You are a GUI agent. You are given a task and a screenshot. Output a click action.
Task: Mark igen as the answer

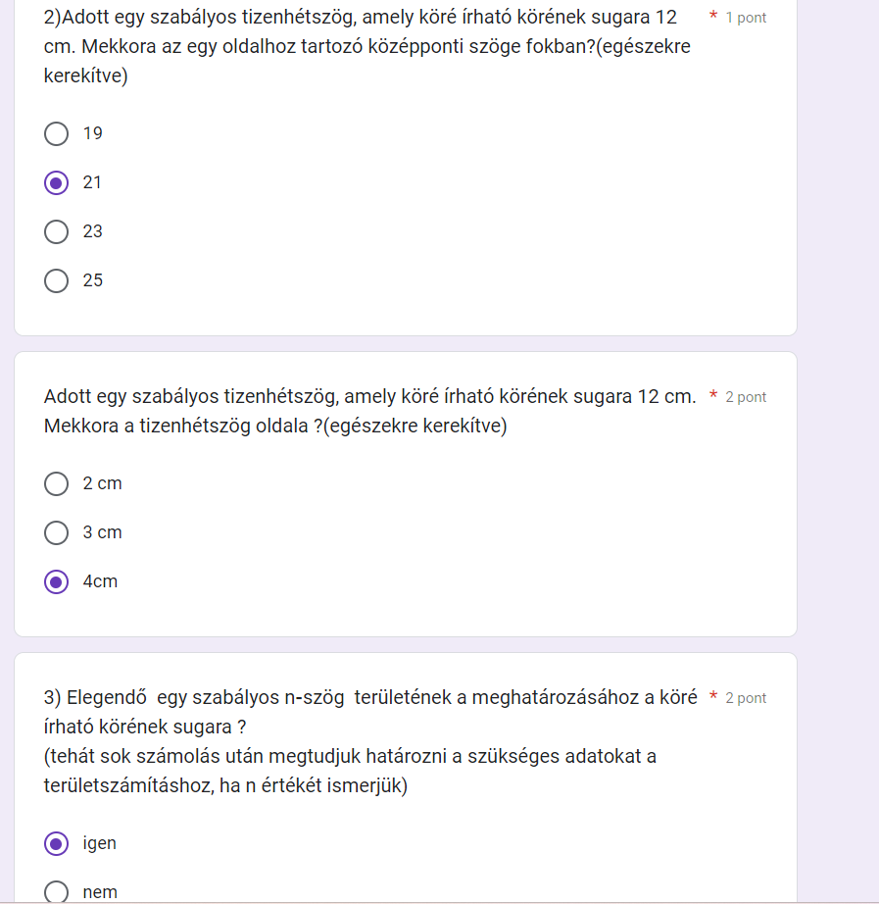[57, 843]
